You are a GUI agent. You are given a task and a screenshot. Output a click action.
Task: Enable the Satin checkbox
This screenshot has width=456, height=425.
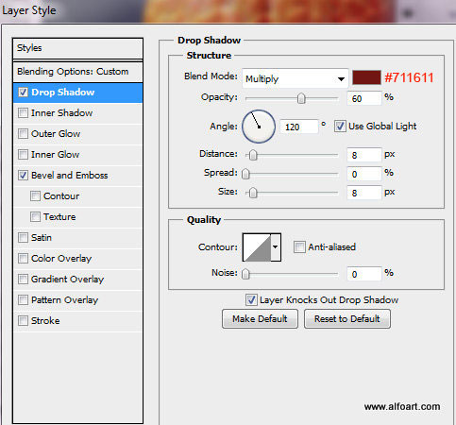(x=23, y=238)
